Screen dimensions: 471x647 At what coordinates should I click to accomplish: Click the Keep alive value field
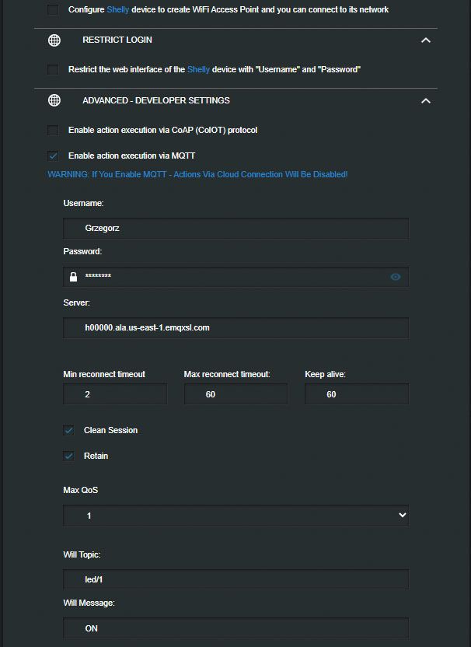point(357,394)
